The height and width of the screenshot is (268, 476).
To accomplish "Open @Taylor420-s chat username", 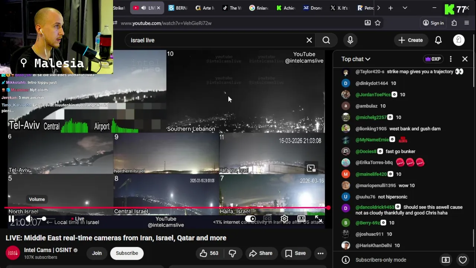I will pos(370,71).
